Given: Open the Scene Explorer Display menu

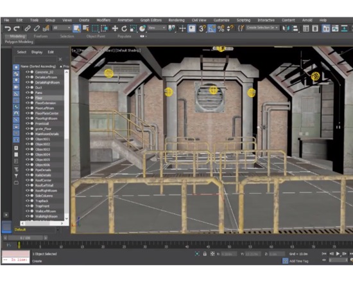Looking at the screenshot, I should [37, 52].
